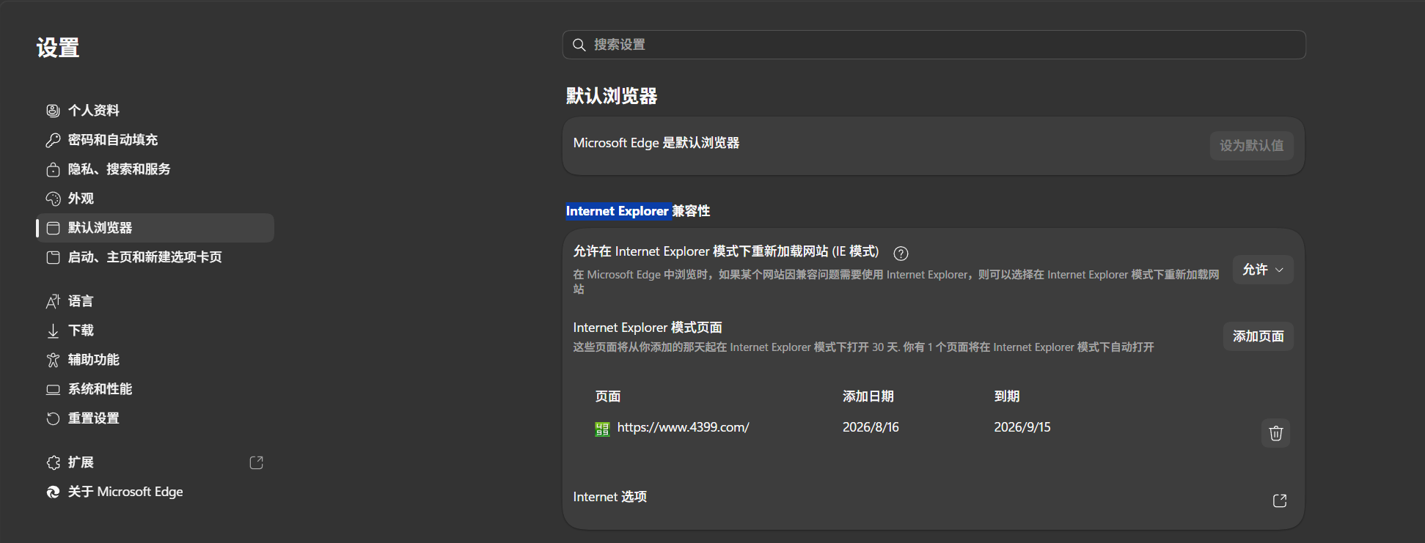The width and height of the screenshot is (1425, 543).
Task: Focus the 搜索设置 search field
Action: click(934, 45)
